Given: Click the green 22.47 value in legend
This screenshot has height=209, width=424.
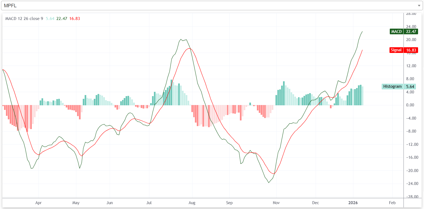Looking at the screenshot, I should coord(62,19).
